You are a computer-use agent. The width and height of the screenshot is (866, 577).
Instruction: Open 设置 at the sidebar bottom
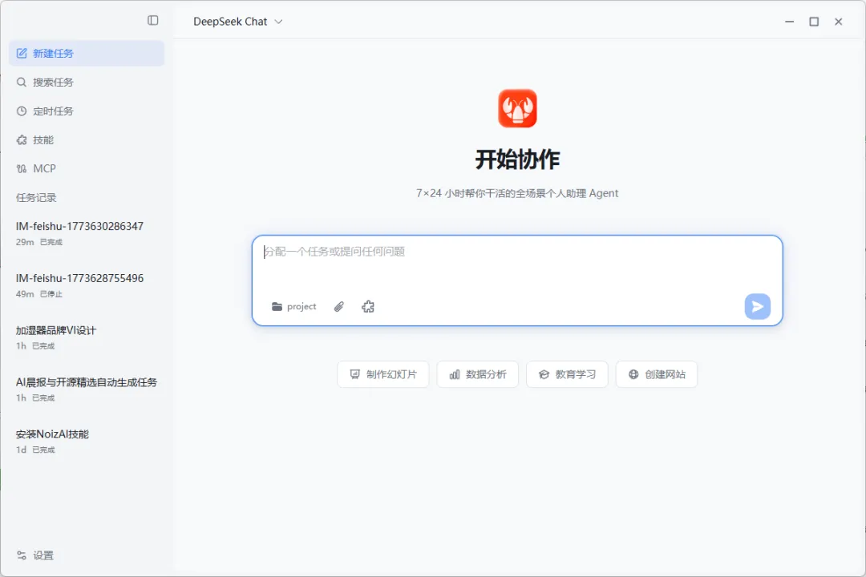[35, 555]
